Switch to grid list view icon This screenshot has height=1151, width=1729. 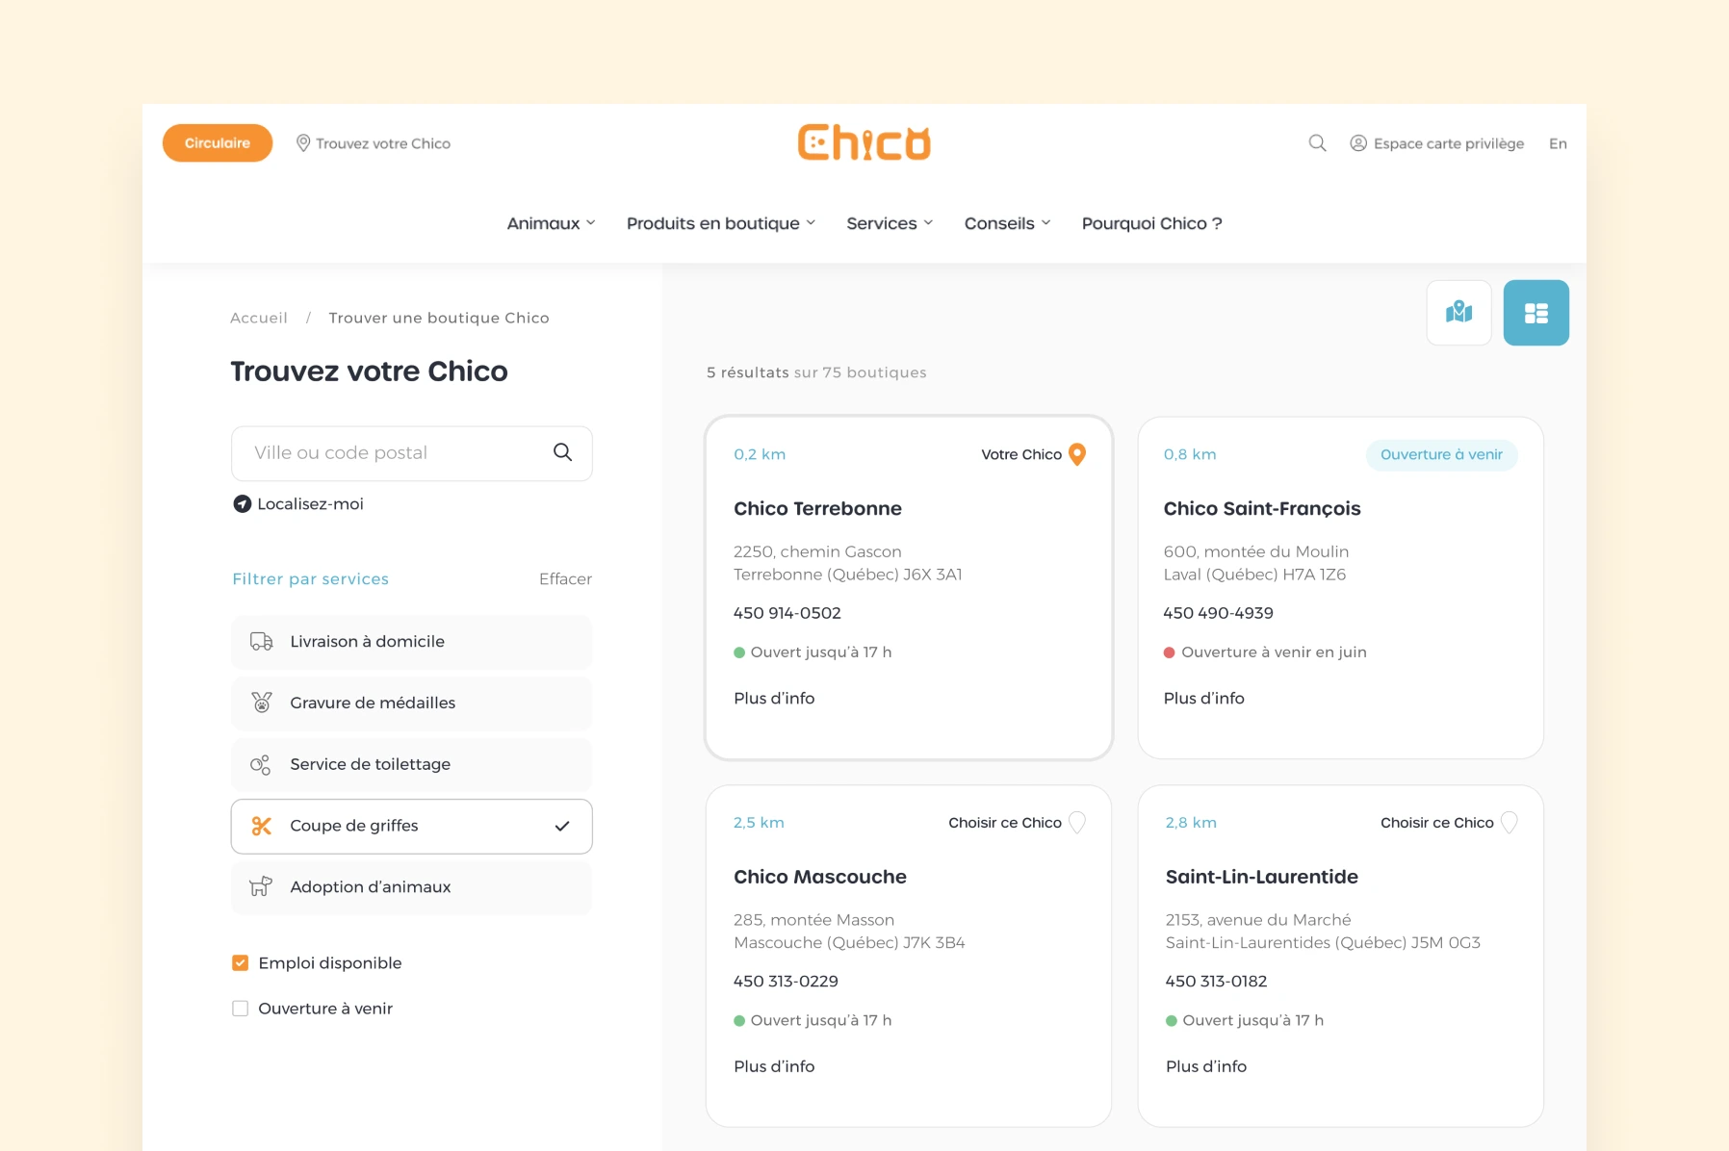click(x=1536, y=313)
